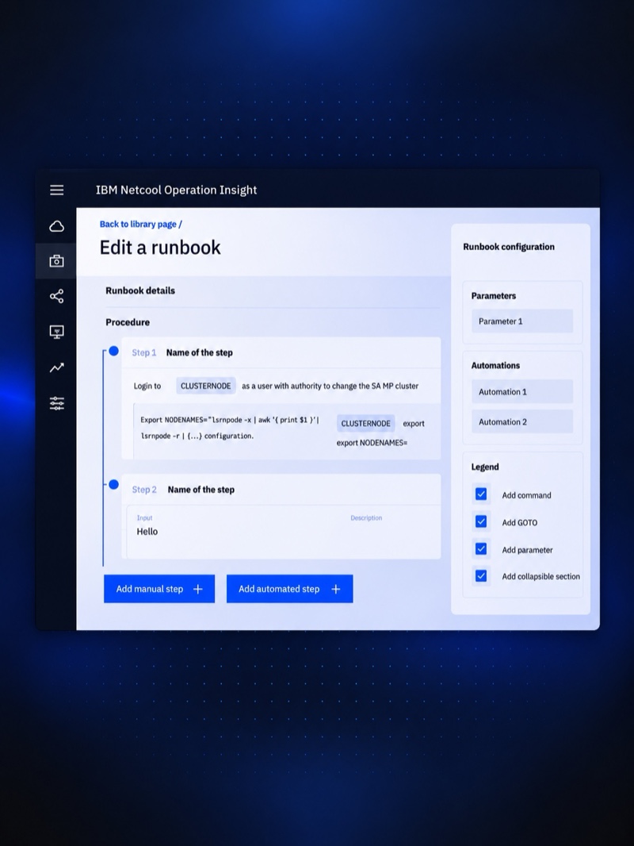Viewport: 634px width, 846px height.
Task: Click the Edit a runbook heading
Action: click(x=160, y=247)
